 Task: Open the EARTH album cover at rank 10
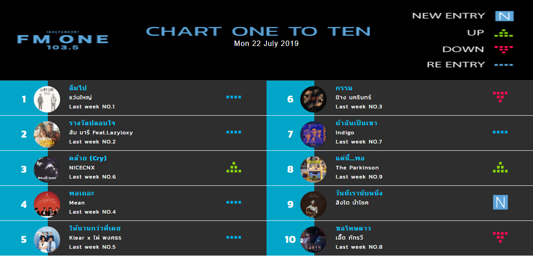tap(313, 239)
